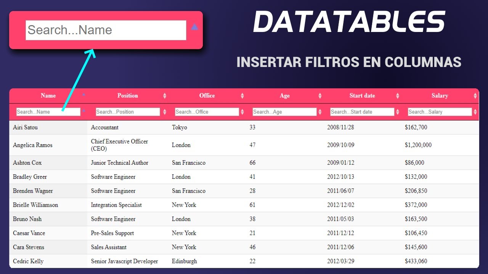The width and height of the screenshot is (488, 274).
Task: Click the start date 2011/05/03
Action: coord(340,219)
